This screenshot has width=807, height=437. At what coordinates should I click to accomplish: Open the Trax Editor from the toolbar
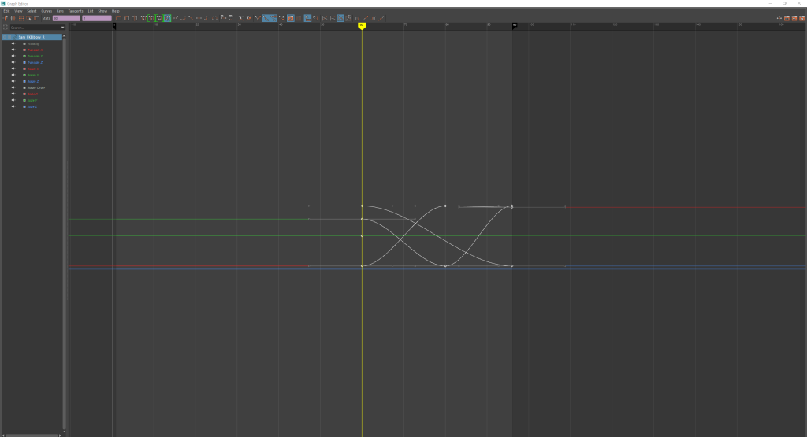794,18
